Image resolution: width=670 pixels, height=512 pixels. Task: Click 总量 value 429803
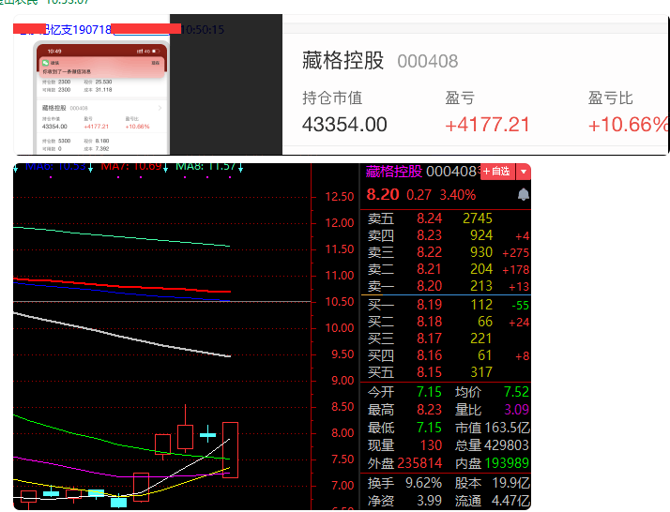[506, 445]
